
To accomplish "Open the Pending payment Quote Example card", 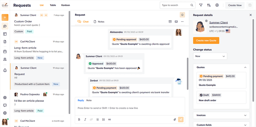I will (221, 80).
